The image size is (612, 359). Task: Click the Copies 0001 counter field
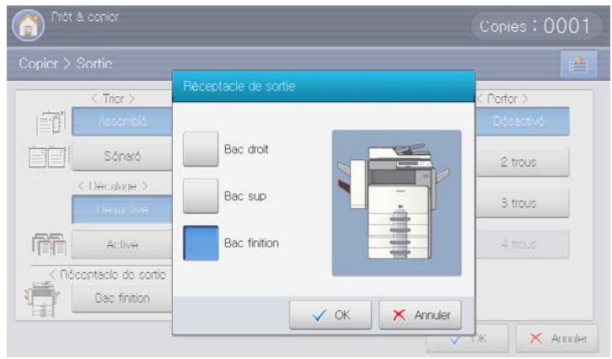(x=536, y=26)
